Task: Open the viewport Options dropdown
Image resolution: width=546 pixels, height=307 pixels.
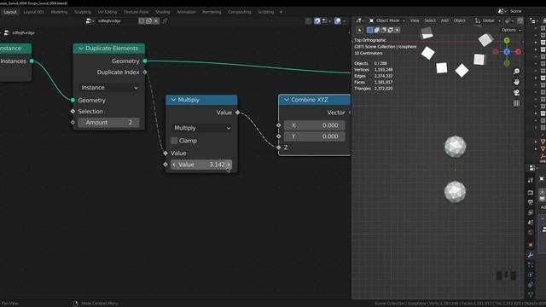Action: 511,31
